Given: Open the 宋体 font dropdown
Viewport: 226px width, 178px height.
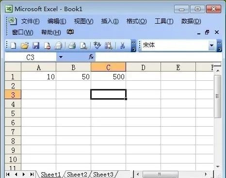Looking at the screenshot, I should (x=211, y=45).
